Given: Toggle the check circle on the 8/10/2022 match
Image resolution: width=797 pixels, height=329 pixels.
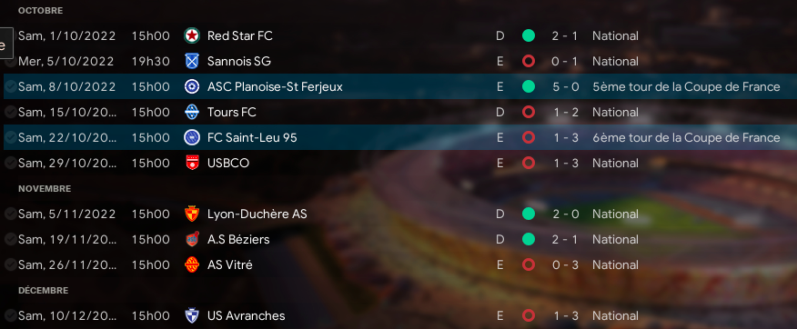Looking at the screenshot, I should [x=10, y=87].
